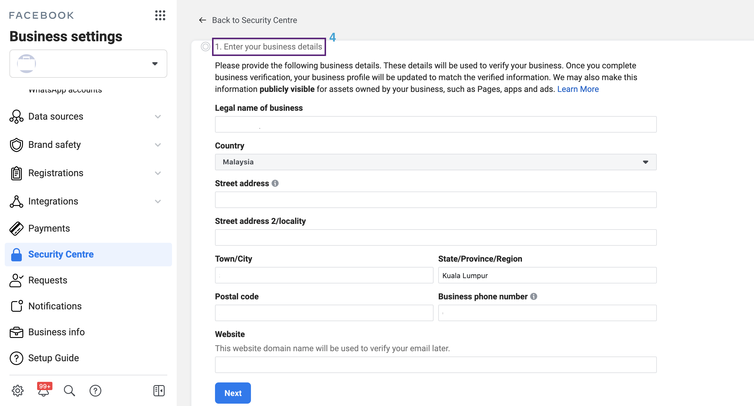Open the Business info menu item
754x406 pixels.
tap(57, 332)
